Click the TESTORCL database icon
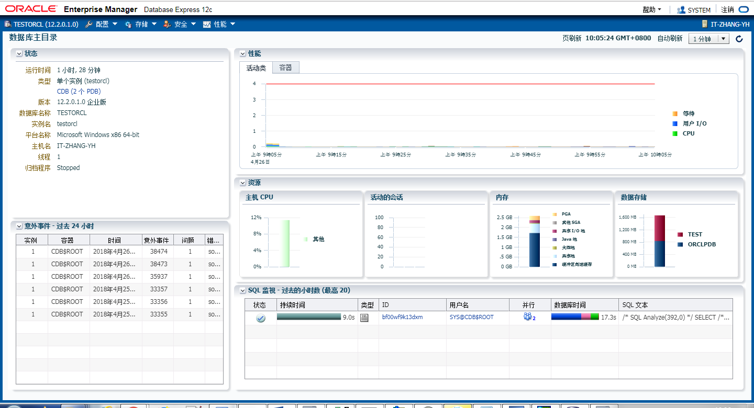The width and height of the screenshot is (754, 408). [x=8, y=24]
